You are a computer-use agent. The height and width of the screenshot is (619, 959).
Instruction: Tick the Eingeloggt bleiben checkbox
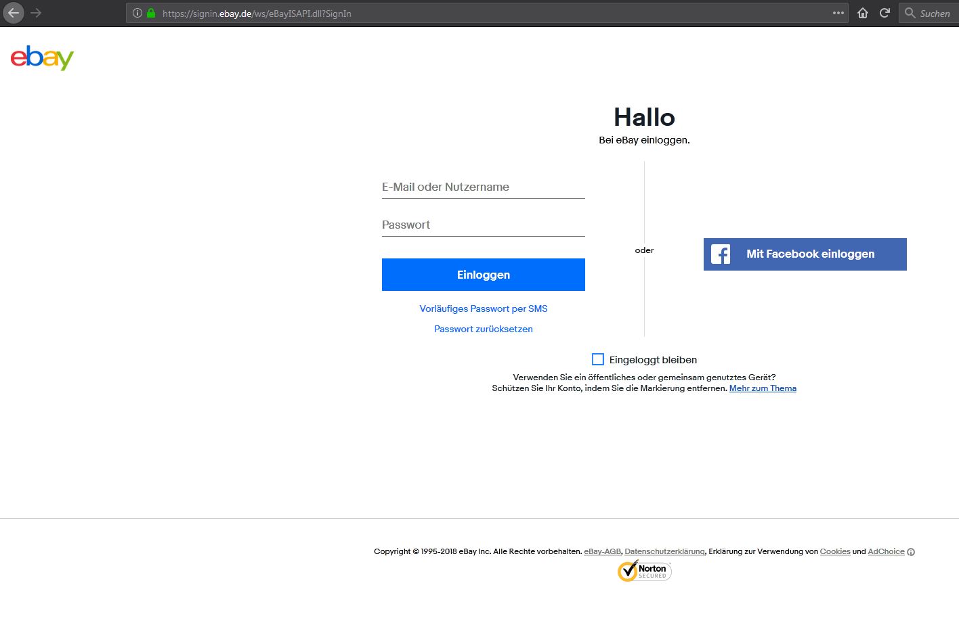click(x=598, y=359)
